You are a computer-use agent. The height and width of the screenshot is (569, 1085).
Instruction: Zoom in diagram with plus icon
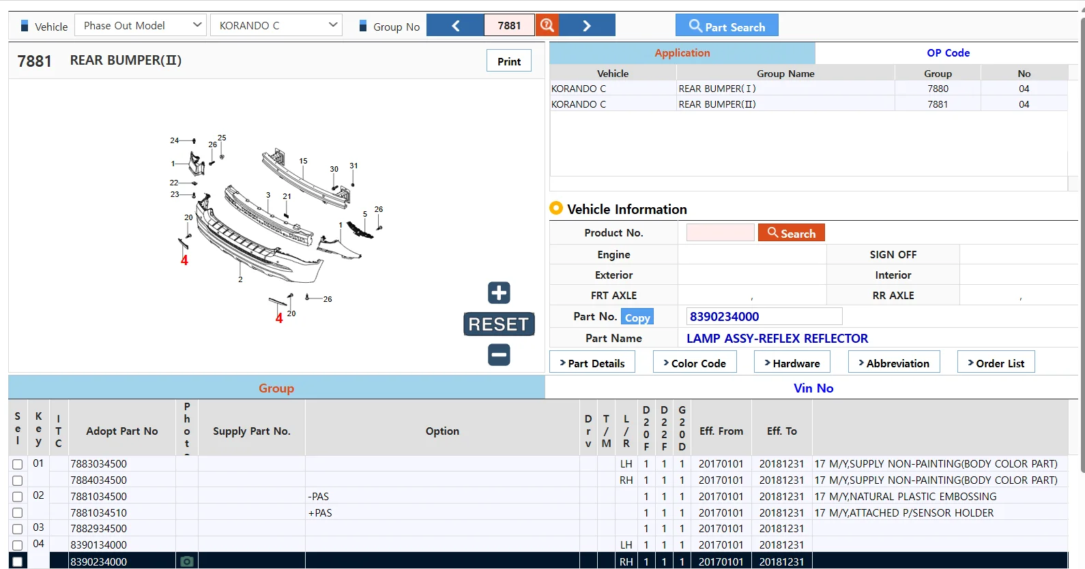tap(499, 293)
